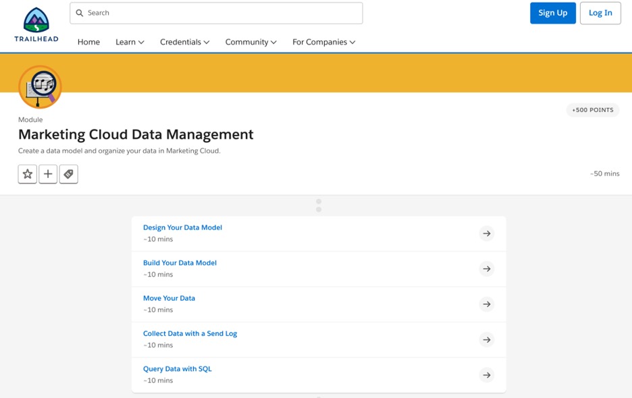Go to Home in the navigation

pyautogui.click(x=88, y=42)
